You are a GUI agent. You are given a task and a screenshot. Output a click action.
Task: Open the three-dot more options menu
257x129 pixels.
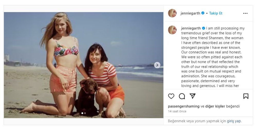pos(245,13)
